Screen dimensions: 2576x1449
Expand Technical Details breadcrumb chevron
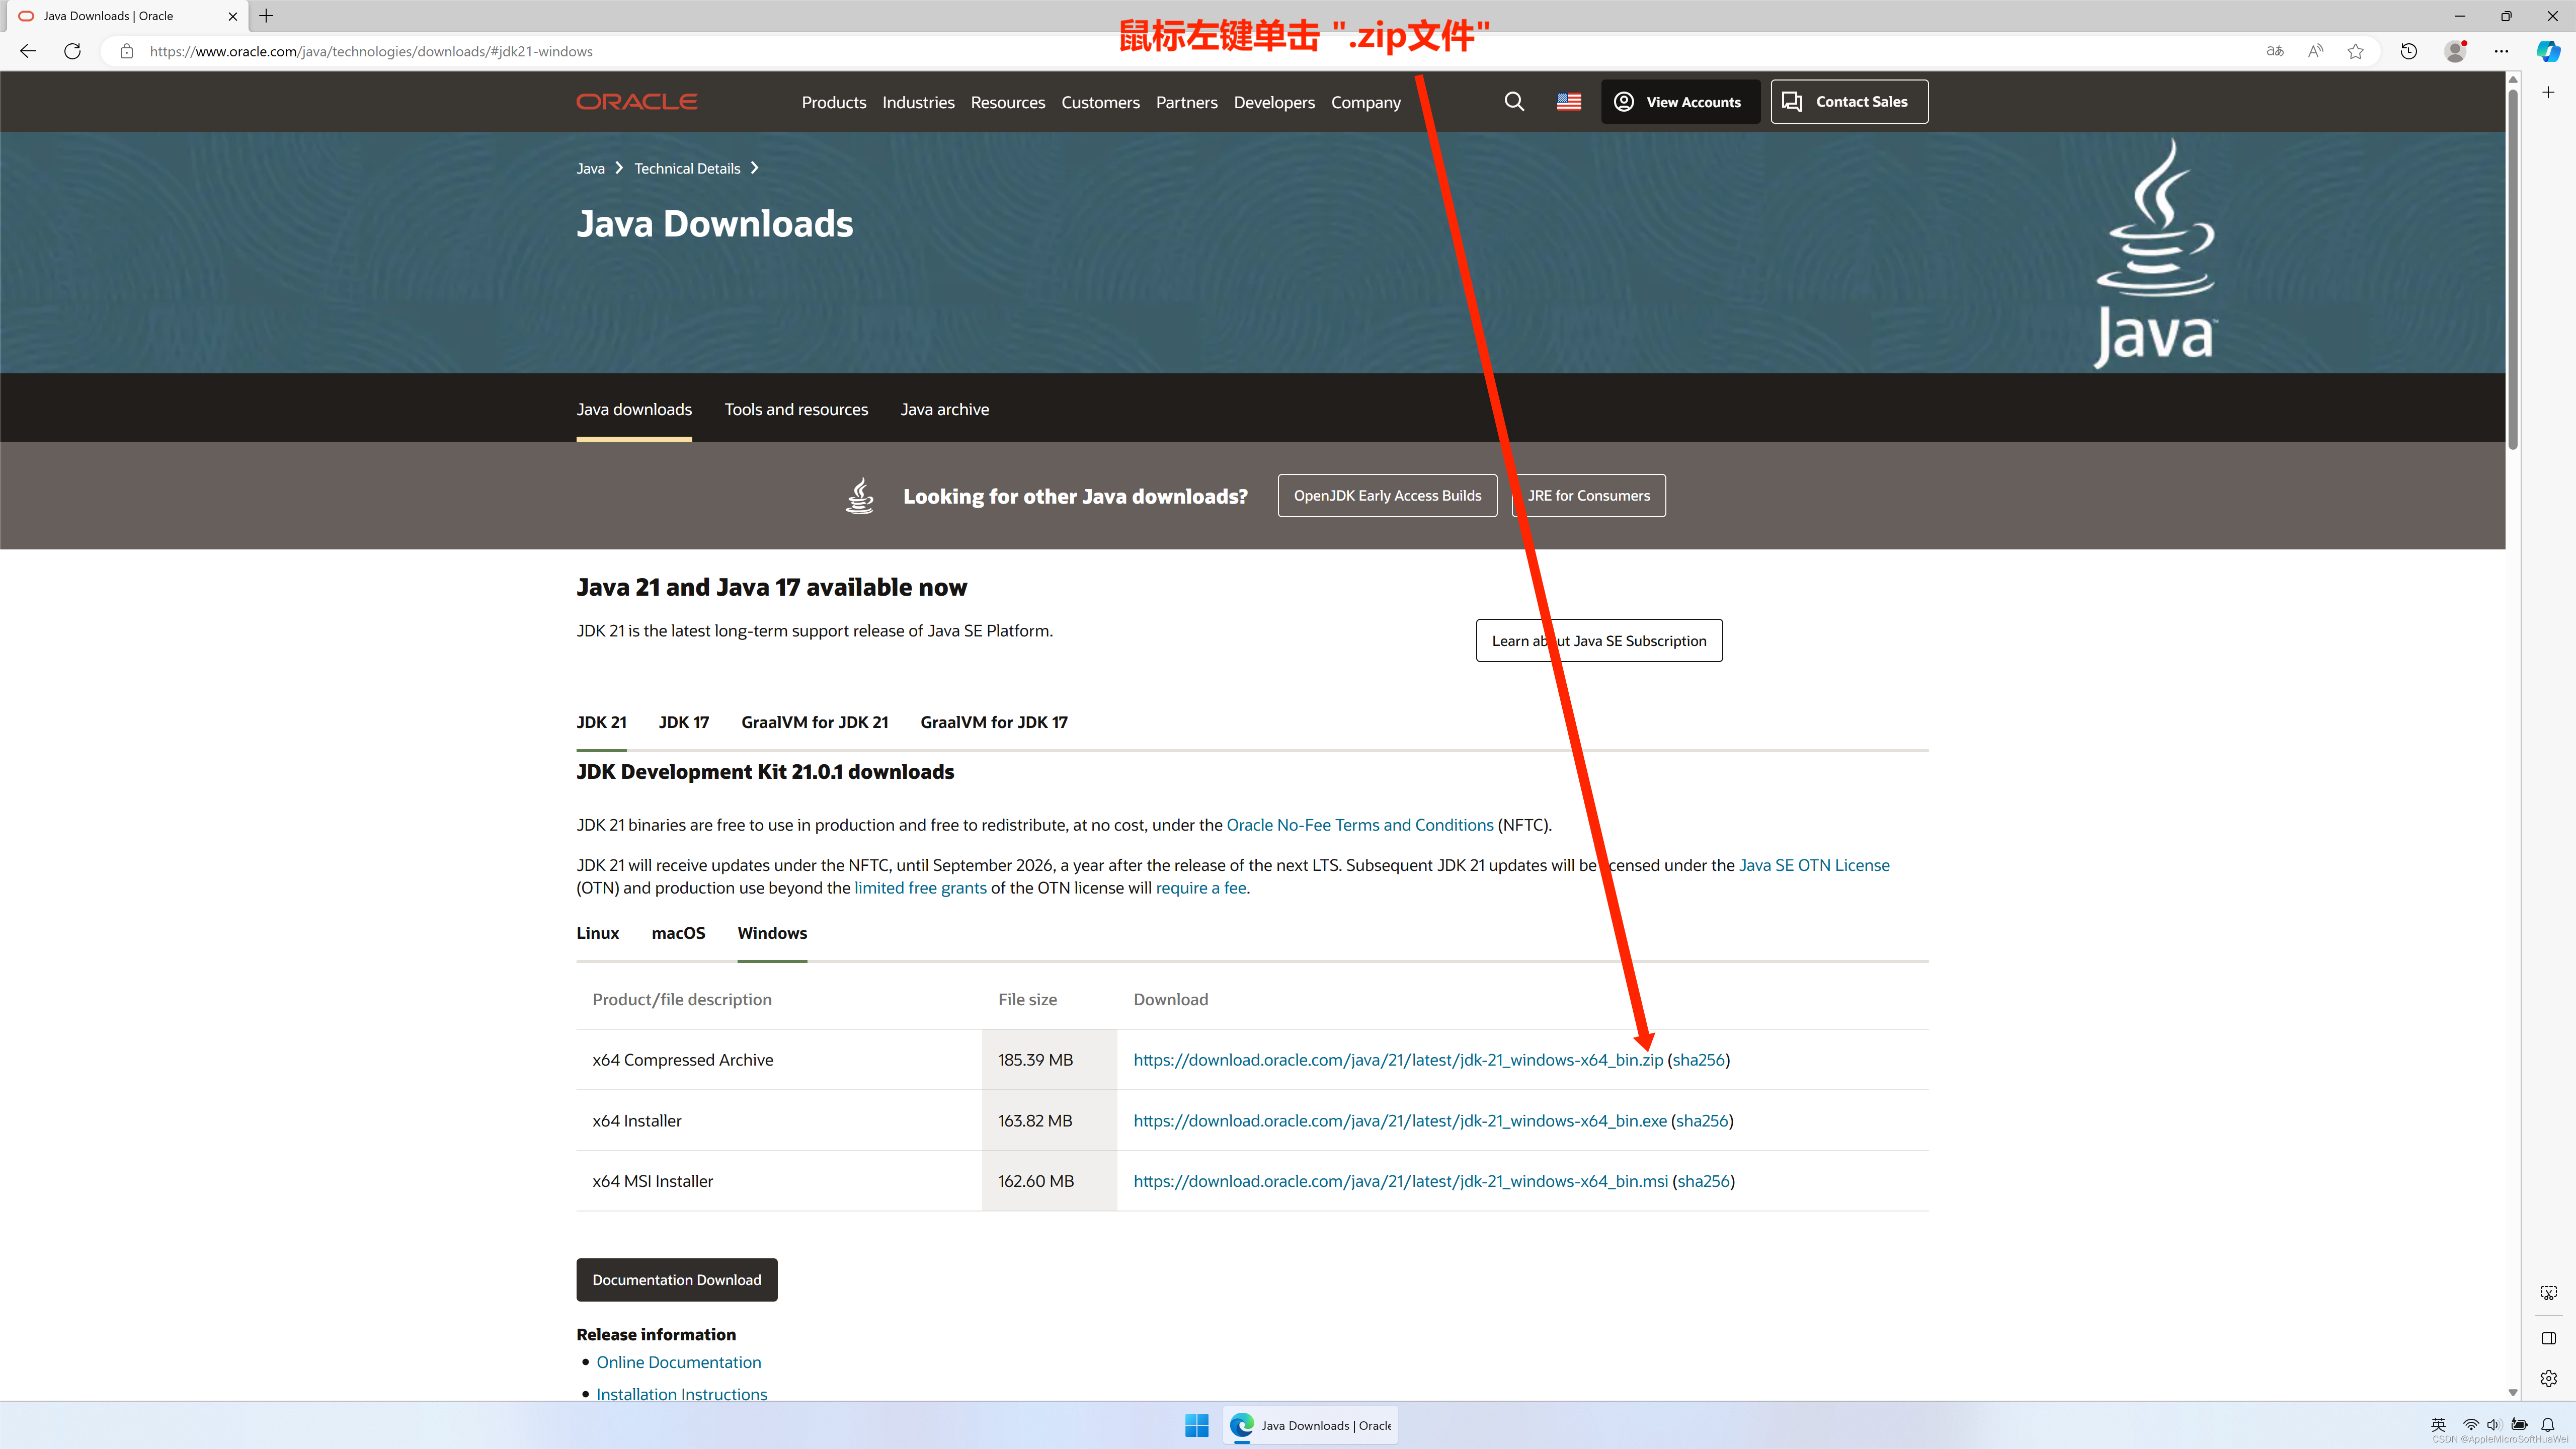click(755, 168)
